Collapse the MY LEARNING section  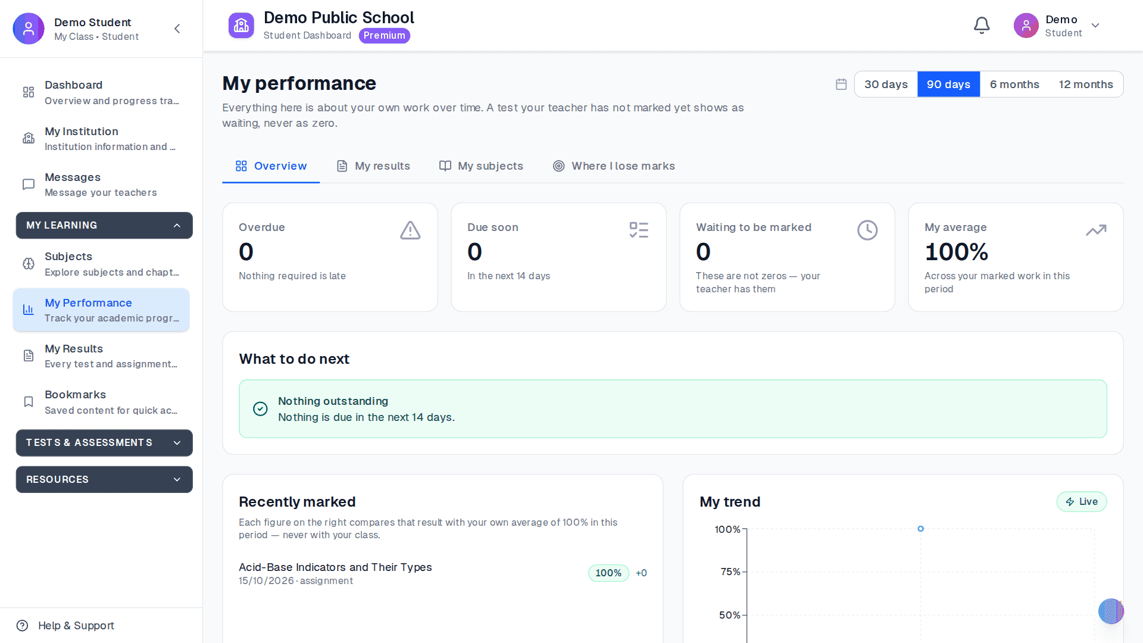coord(104,226)
